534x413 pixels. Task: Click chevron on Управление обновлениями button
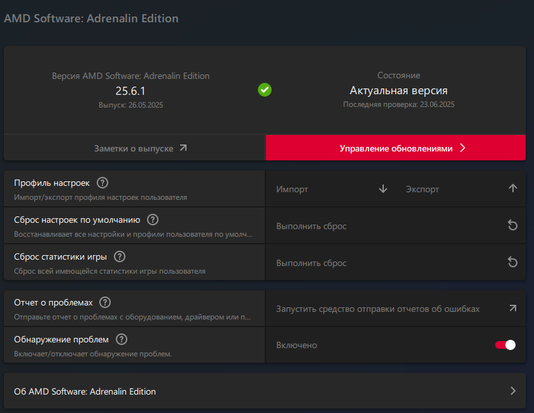[x=463, y=148]
